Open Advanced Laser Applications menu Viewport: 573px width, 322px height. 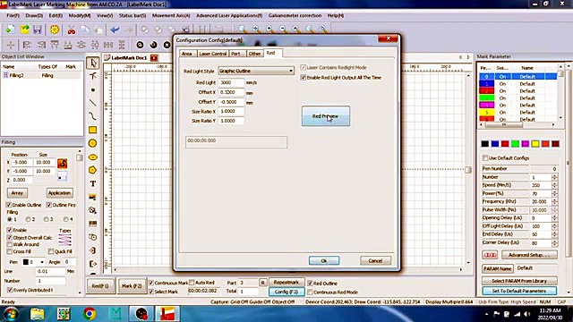[229, 16]
